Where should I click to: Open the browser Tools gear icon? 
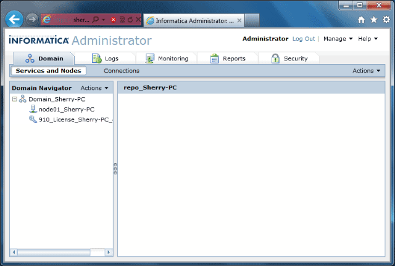(386, 19)
